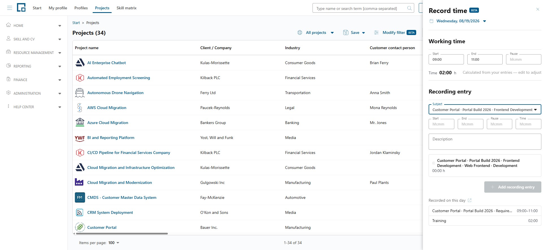
Task: Click the globe icon beside All projects
Action: click(x=300, y=32)
